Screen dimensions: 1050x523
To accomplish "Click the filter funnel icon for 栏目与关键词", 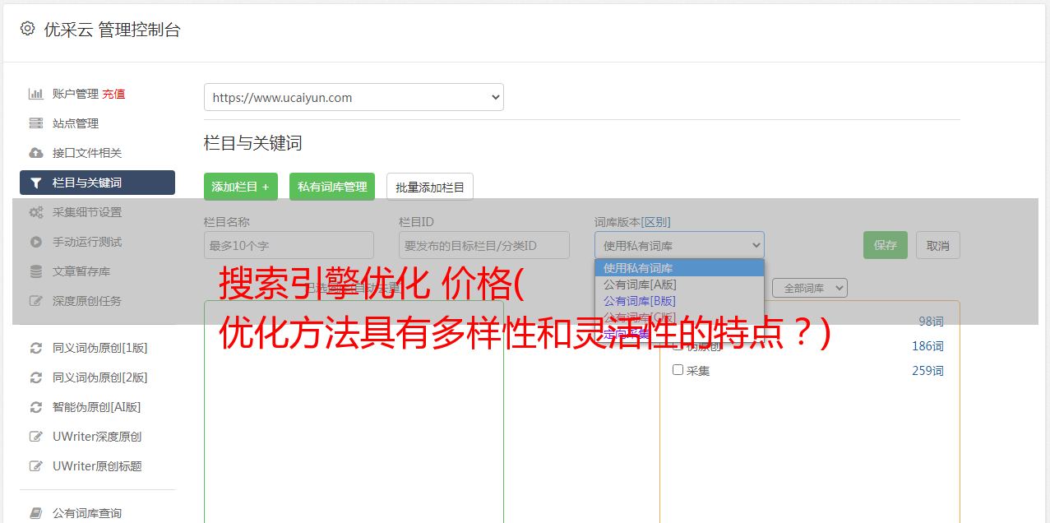I will point(36,183).
